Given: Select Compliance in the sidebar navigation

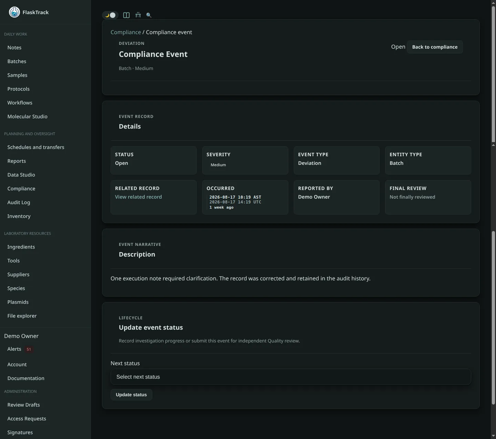Looking at the screenshot, I should pyautogui.click(x=21, y=189).
